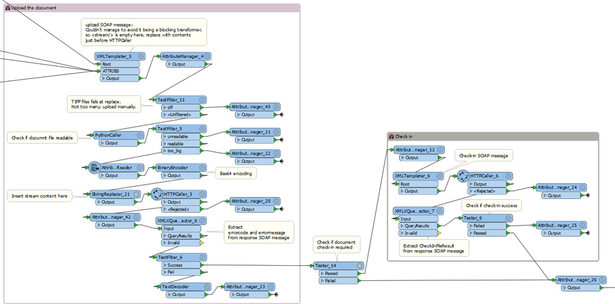This screenshot has height=304, width=615.
Task: Select the 'Check in' bookmark title bar
Action: [x=493, y=136]
